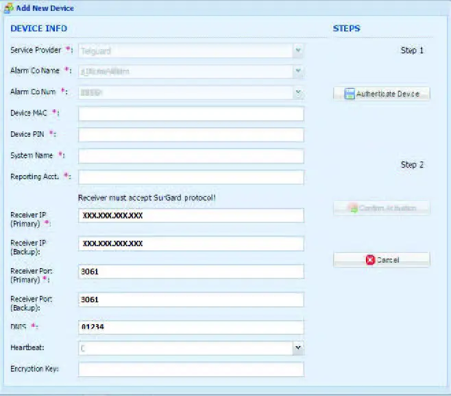
Task: Click the Confirm Activation button
Action: coord(382,208)
